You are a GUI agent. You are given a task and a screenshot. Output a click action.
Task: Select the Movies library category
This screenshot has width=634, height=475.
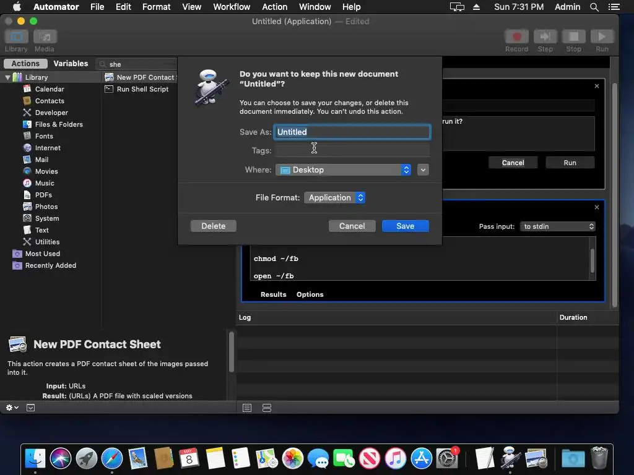tap(46, 171)
